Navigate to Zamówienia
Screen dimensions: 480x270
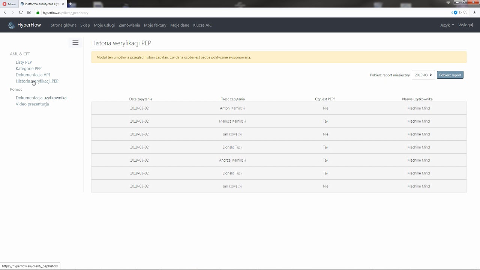point(129,25)
